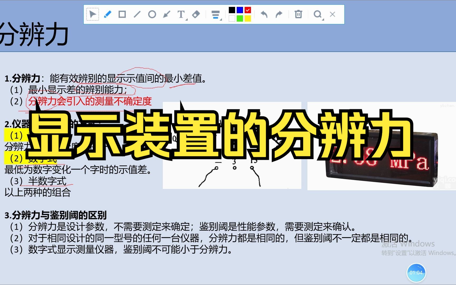Click the line '最小显示差的辨别能力'
Screen dimensions: 456x285
click(76, 90)
